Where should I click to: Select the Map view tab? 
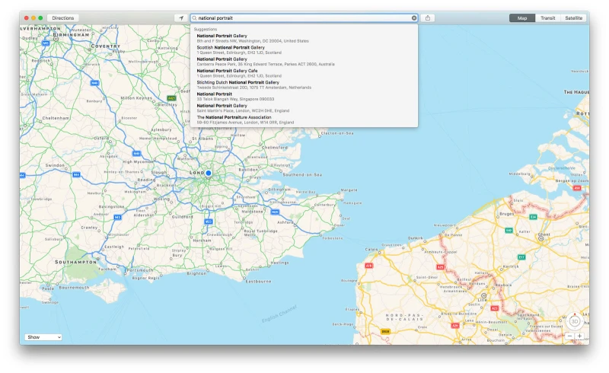[x=522, y=18]
